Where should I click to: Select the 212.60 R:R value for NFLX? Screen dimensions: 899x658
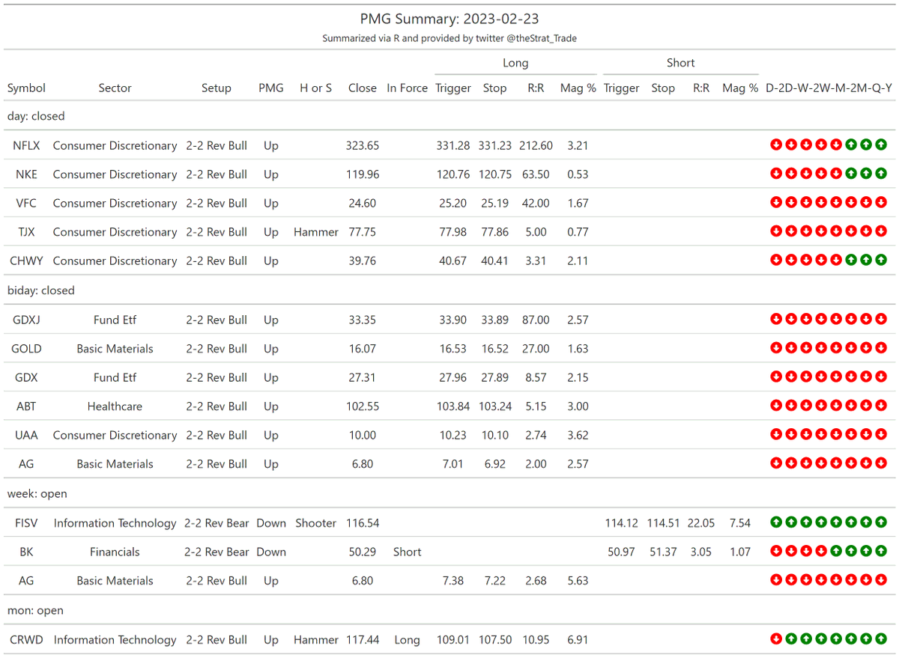point(536,145)
